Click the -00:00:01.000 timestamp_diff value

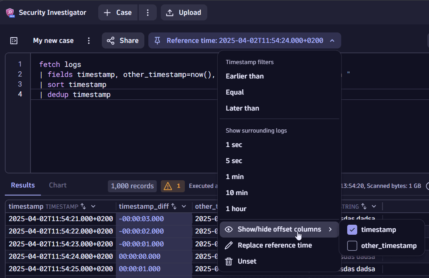pos(141,244)
